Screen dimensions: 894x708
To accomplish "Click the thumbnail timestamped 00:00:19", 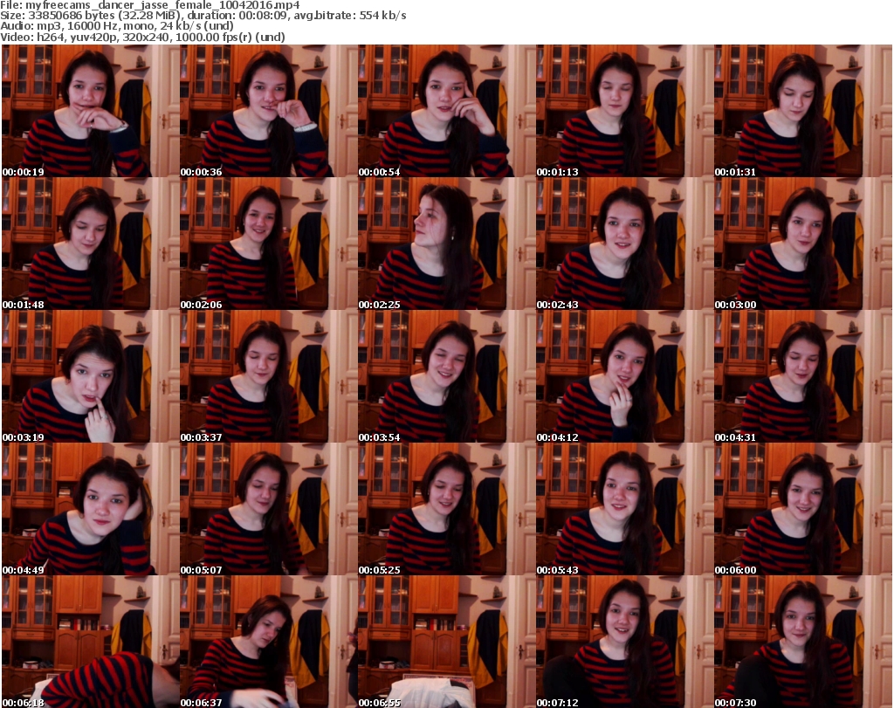I will click(x=90, y=111).
